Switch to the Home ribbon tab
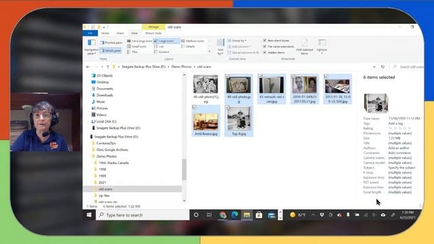The width and height of the screenshot is (434, 244). 105,33
